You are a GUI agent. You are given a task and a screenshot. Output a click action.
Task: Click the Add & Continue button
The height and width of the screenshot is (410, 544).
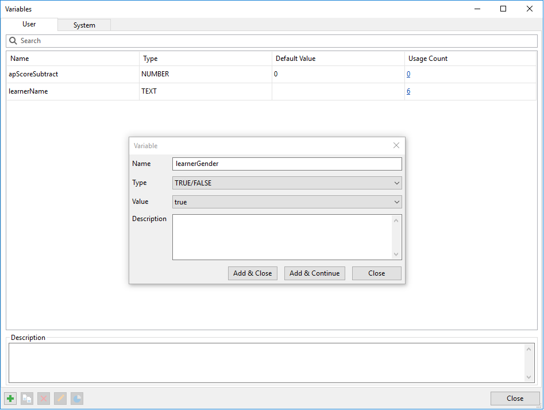(315, 273)
